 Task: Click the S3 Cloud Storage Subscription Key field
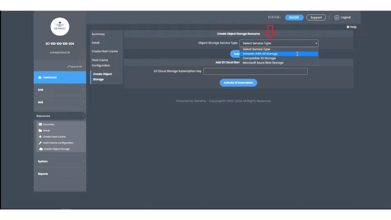click(255, 71)
